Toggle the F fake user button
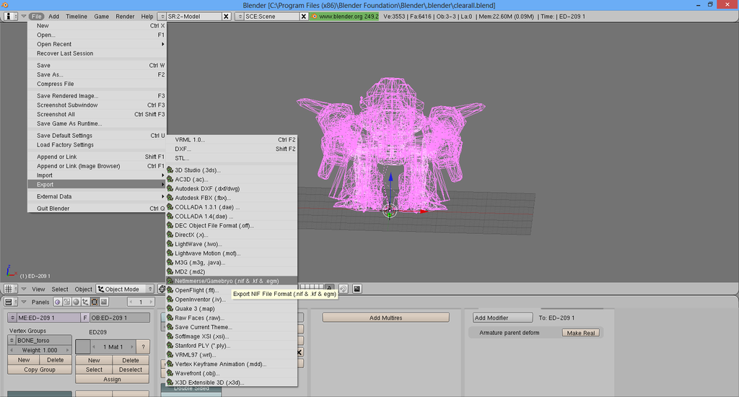The image size is (739, 397). (85, 318)
